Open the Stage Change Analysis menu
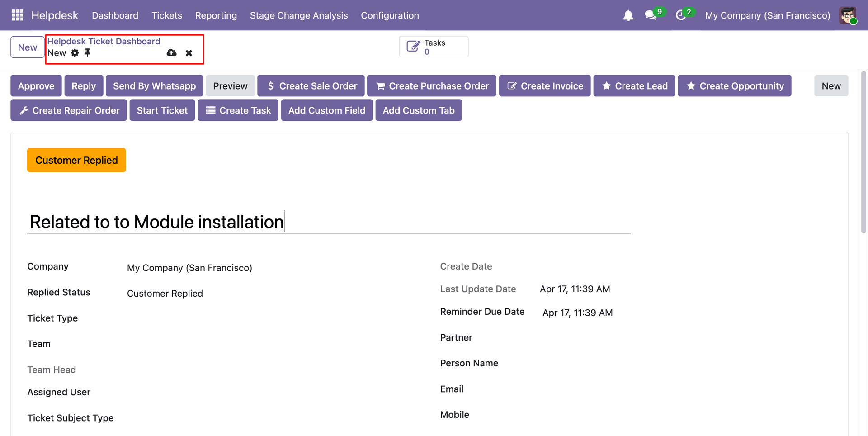This screenshot has width=868, height=436. [299, 15]
